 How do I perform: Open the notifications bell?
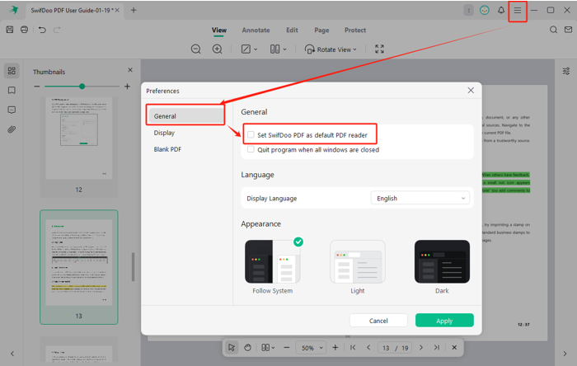501,10
